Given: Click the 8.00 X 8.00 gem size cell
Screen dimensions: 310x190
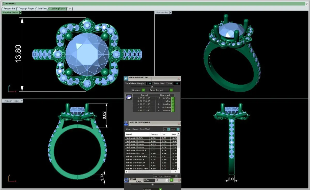Looking at the screenshot, I should [144, 101].
